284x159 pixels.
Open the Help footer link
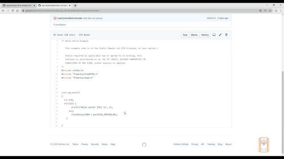[113, 144]
